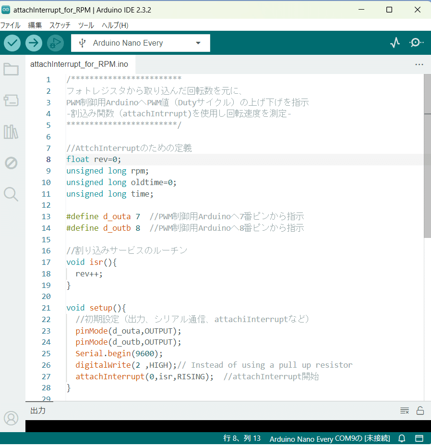Open notifications bell in status bar
Screen dimensions: 431x448
click(x=402, y=438)
